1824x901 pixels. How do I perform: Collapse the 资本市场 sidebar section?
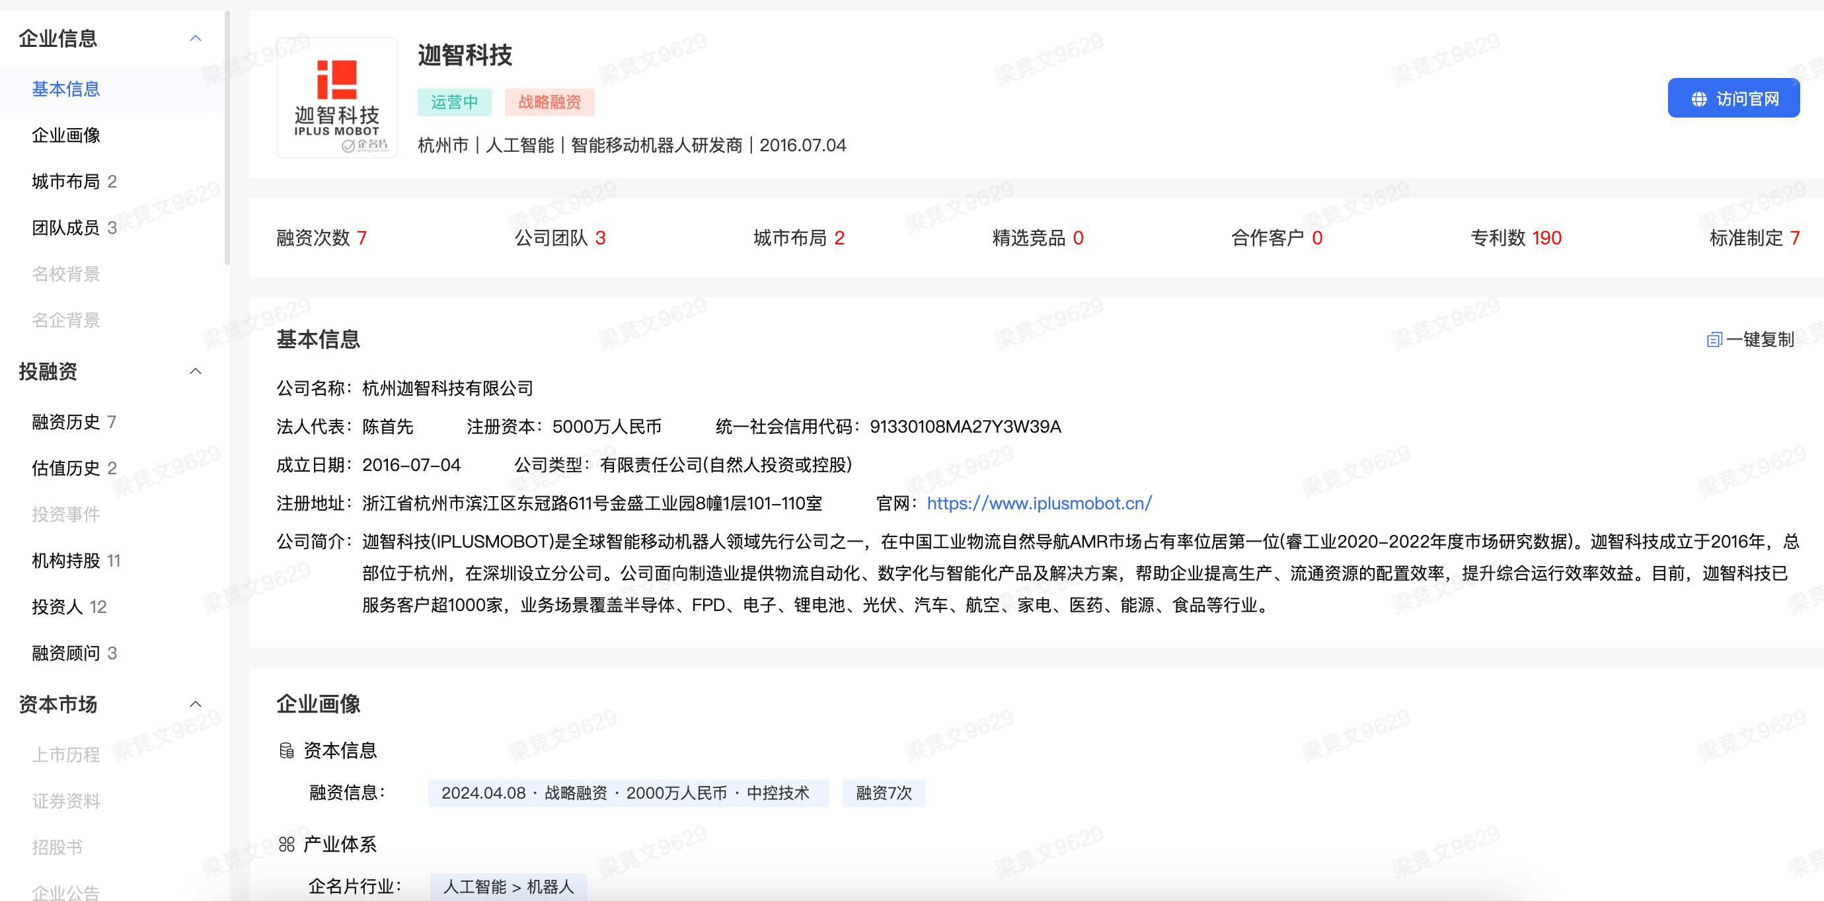tap(196, 703)
